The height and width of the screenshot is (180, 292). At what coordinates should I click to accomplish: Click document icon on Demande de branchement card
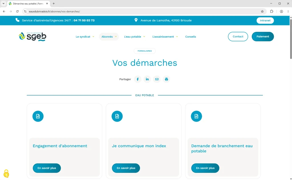tap(196, 116)
